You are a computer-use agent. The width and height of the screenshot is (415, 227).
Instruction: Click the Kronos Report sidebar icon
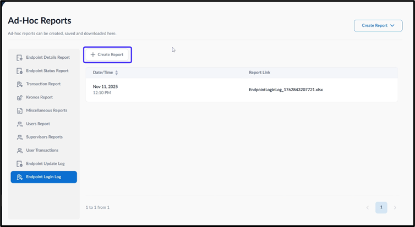(20, 97)
